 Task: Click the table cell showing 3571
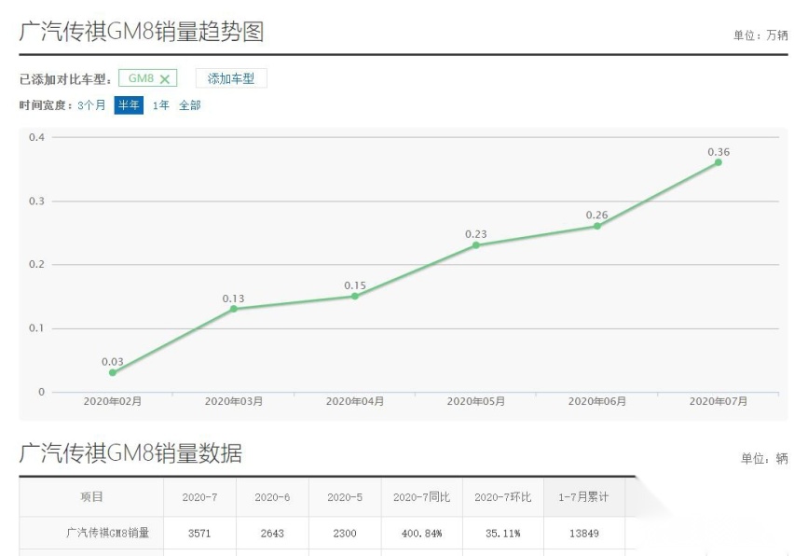point(199,534)
